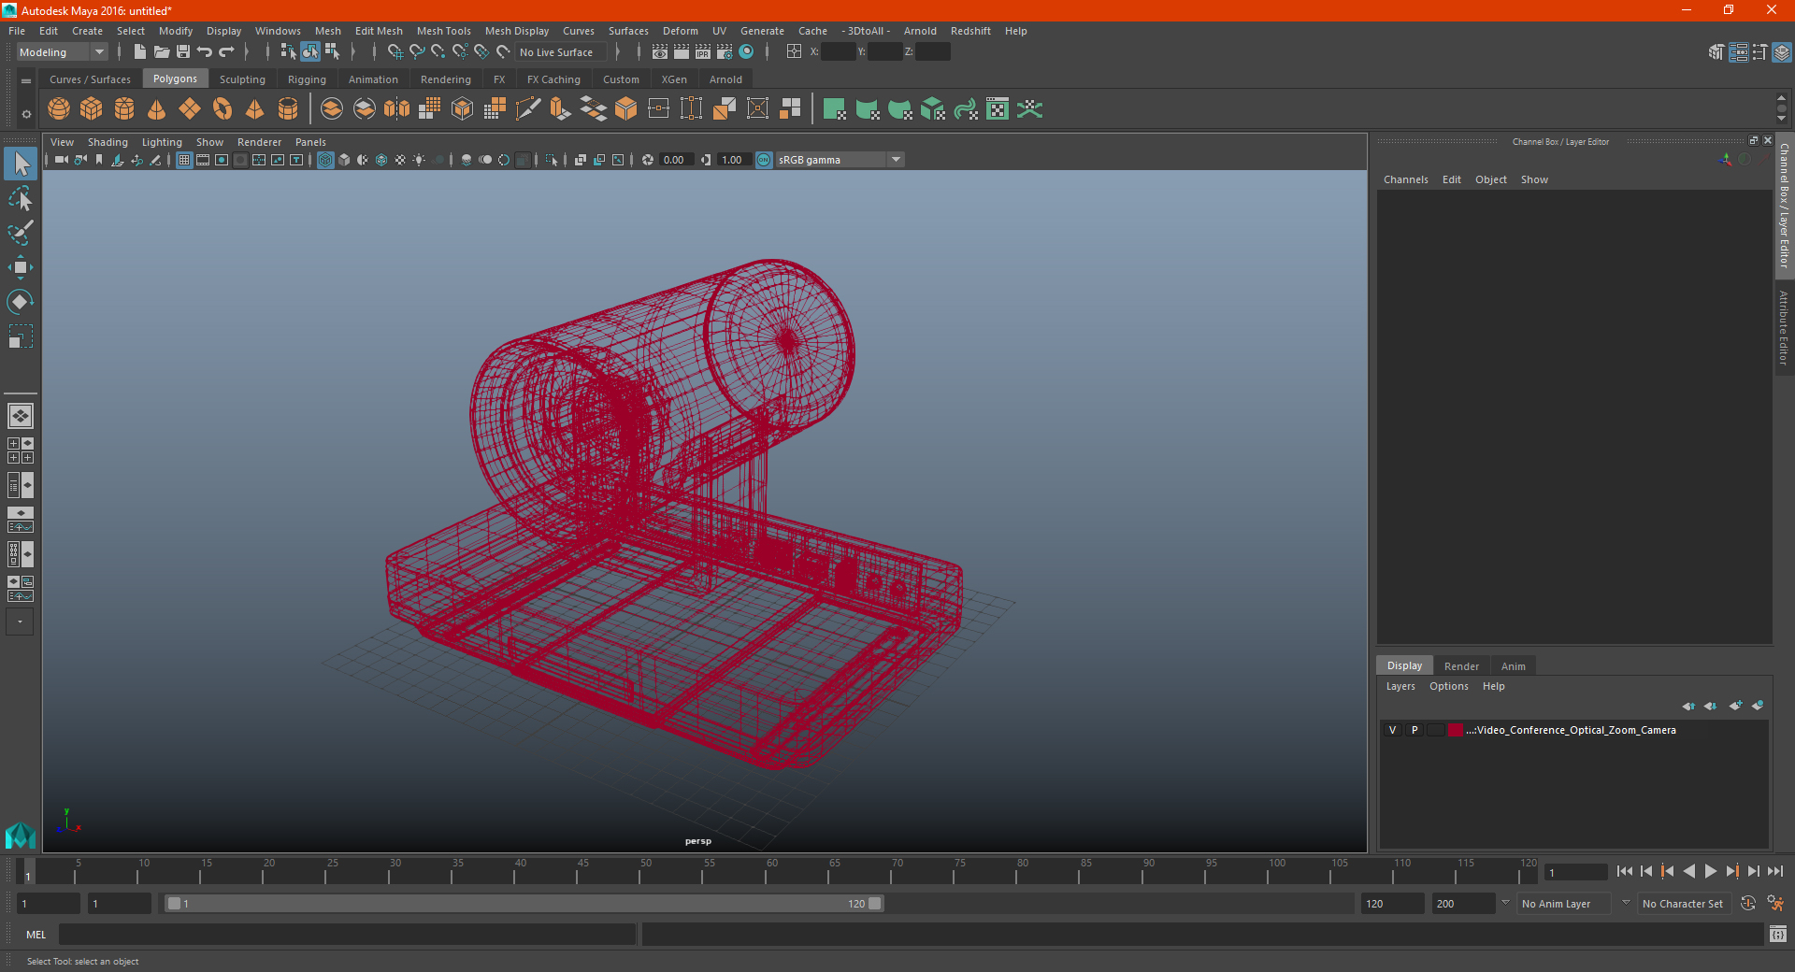Image resolution: width=1795 pixels, height=972 pixels.
Task: Toggle auto keyframe button
Action: click(x=1748, y=904)
